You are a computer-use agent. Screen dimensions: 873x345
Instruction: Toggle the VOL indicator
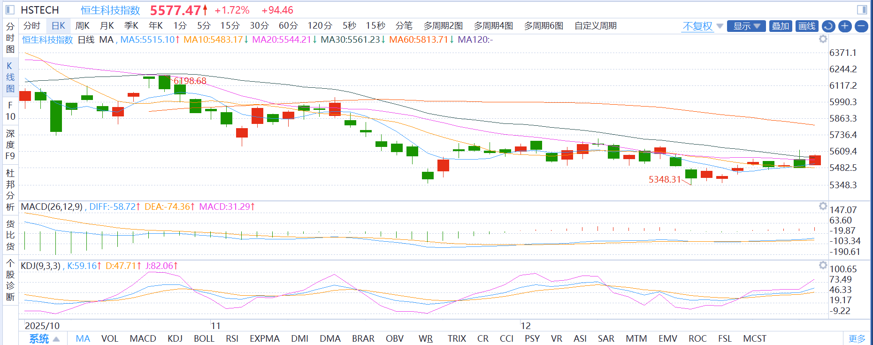tap(110, 339)
